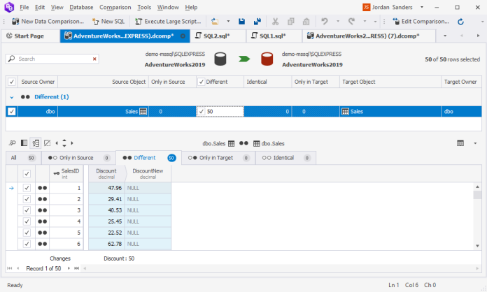Click the Redo arrow icon

tap(351, 22)
